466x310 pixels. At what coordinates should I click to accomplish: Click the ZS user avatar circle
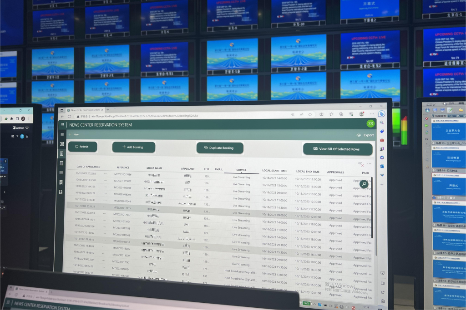(x=370, y=123)
